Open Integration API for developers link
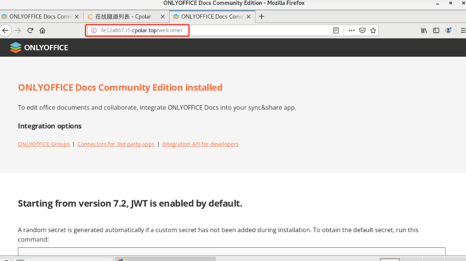This screenshot has width=466, height=261. tap(200, 144)
